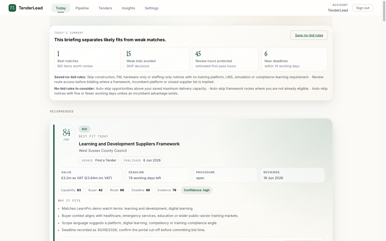Click the RECOMMENDED section label
The image size is (386, 241).
coord(62,111)
